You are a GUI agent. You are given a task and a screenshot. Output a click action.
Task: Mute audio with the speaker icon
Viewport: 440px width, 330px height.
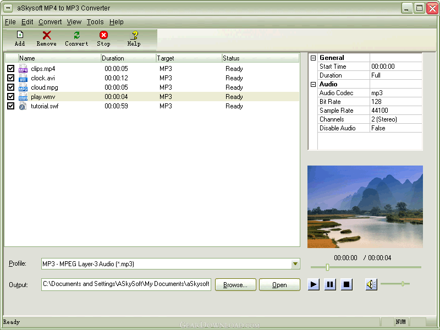tap(371, 284)
